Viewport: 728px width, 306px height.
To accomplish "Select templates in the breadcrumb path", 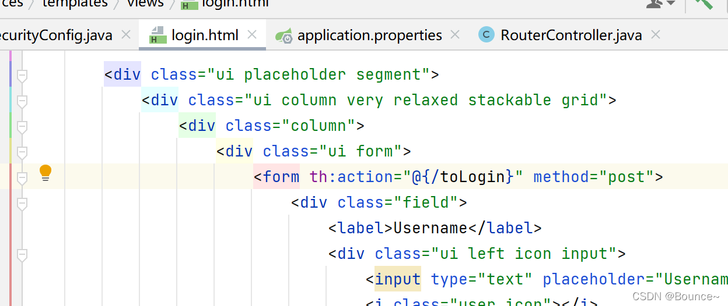I will tap(75, 3).
